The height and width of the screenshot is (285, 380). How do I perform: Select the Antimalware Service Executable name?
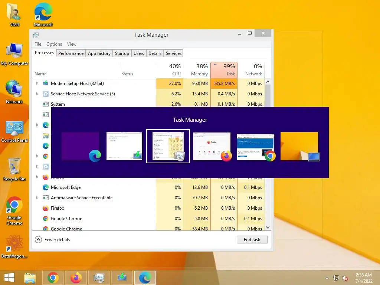[x=82, y=198]
